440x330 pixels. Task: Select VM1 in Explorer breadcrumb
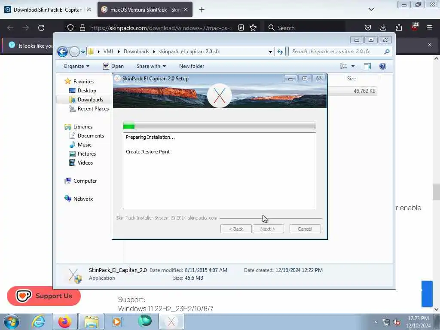pyautogui.click(x=108, y=52)
